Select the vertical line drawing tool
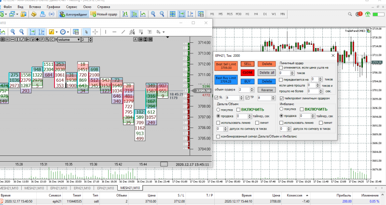386x205 pixels. click(x=105, y=32)
